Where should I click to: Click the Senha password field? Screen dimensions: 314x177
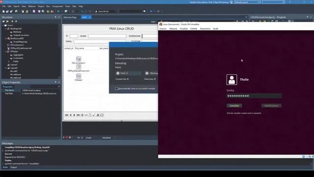254,96
